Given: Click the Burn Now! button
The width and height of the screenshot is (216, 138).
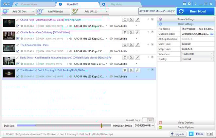Looking at the screenshot, I should pyautogui.click(x=196, y=11).
